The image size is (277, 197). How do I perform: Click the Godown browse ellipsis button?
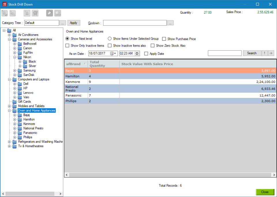(170, 23)
